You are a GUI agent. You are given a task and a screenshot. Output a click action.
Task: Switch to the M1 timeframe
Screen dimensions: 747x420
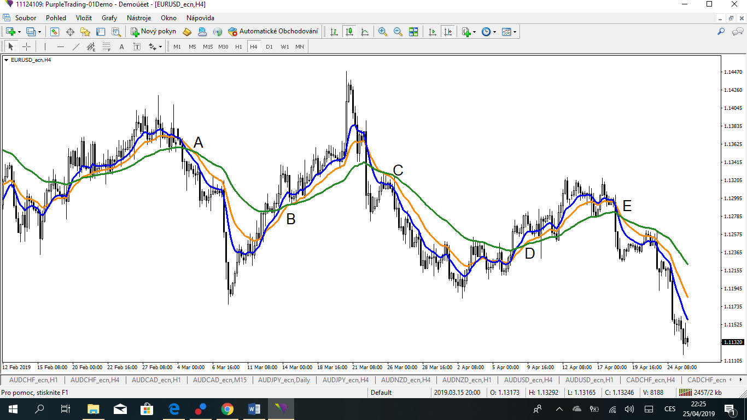tap(177, 46)
